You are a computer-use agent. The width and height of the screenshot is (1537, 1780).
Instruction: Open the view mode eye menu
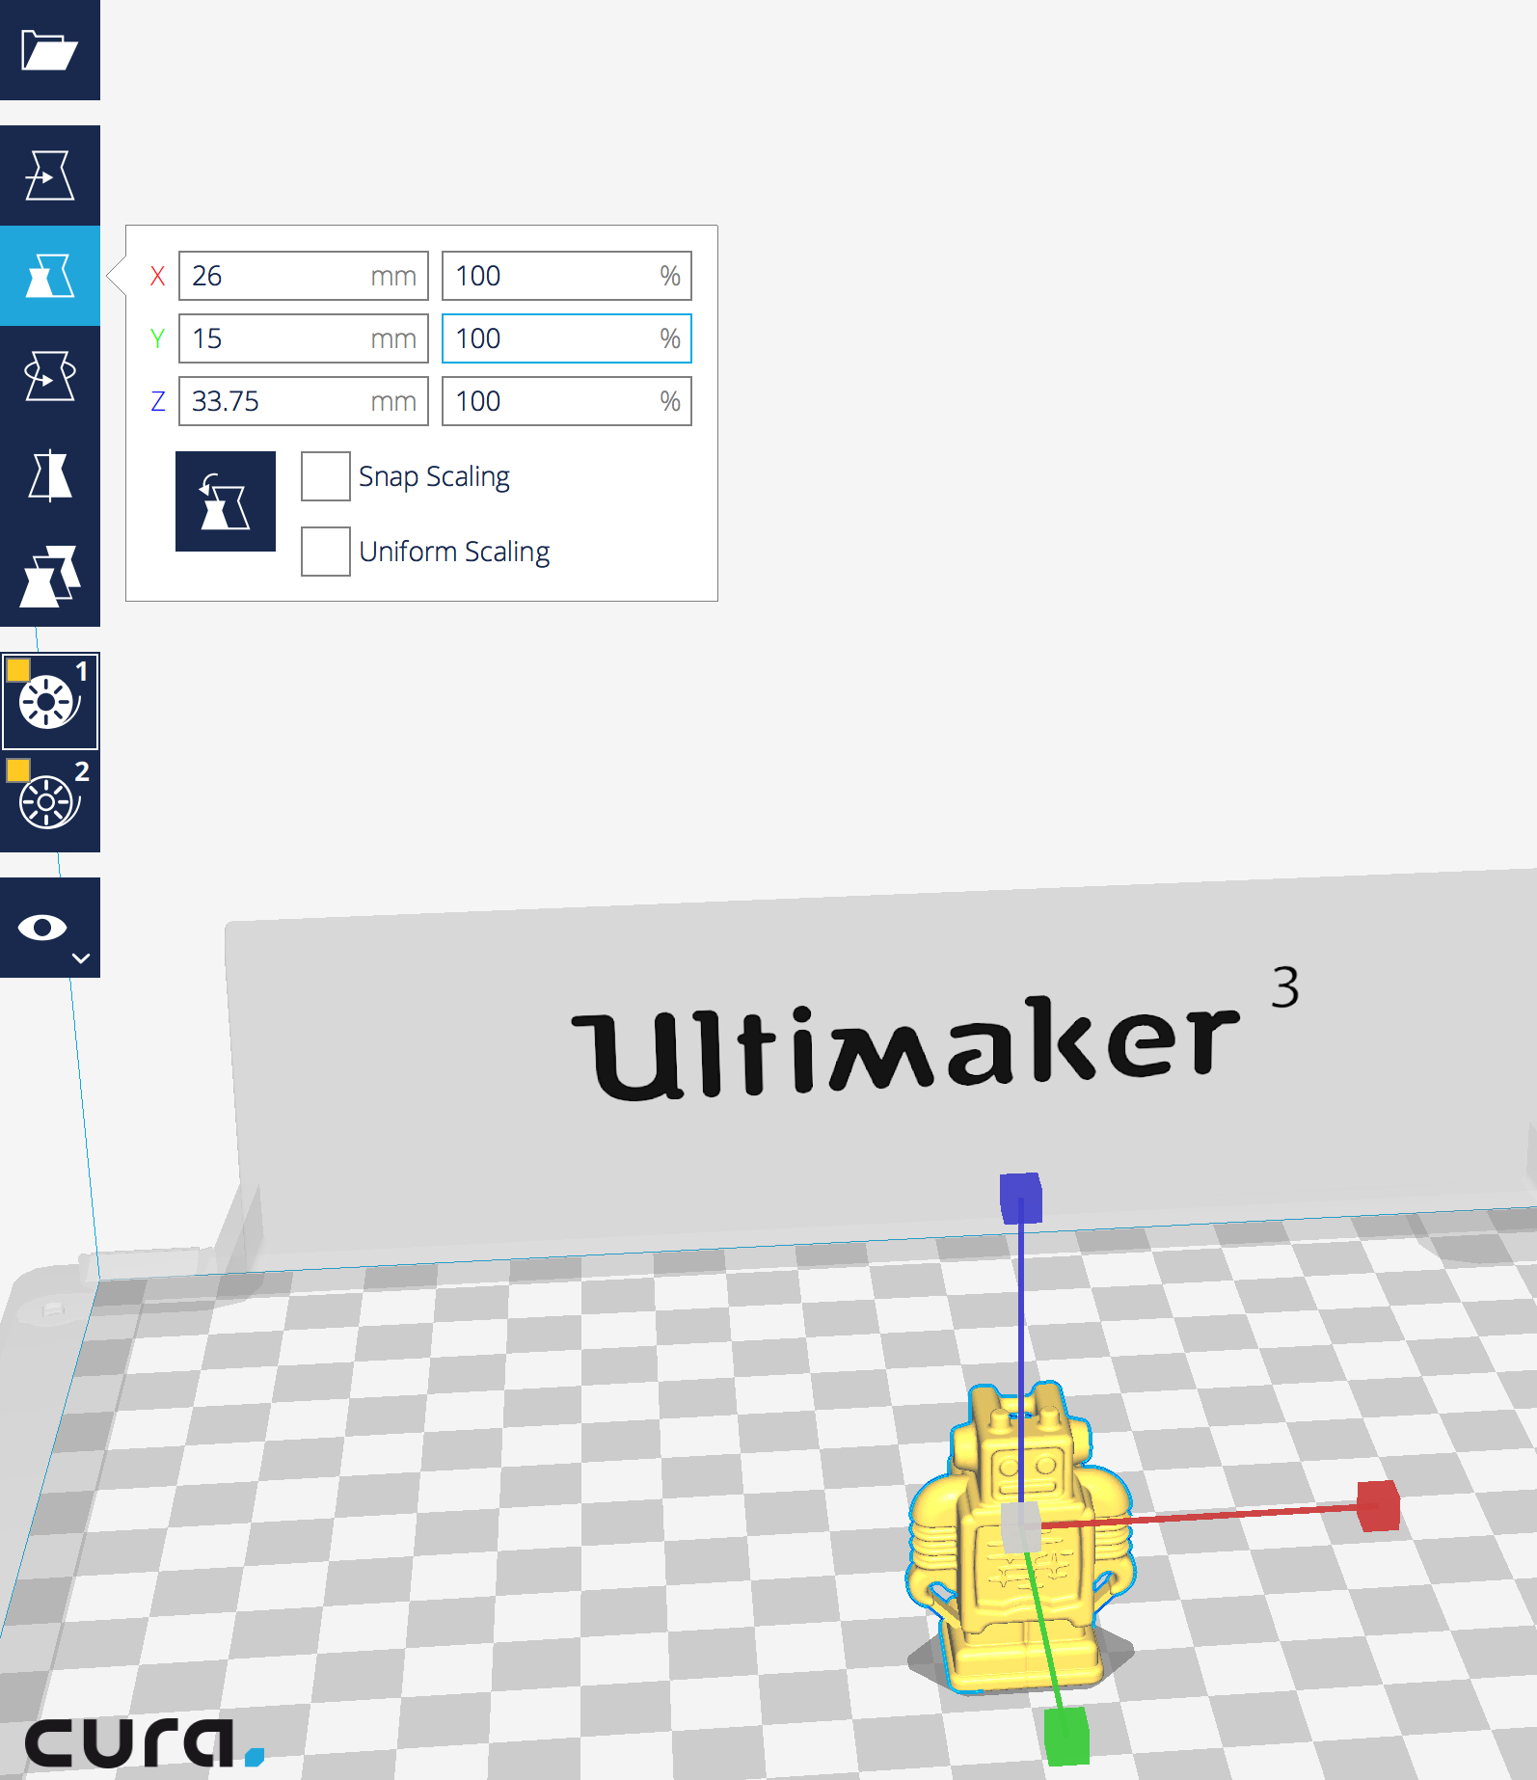pos(50,928)
